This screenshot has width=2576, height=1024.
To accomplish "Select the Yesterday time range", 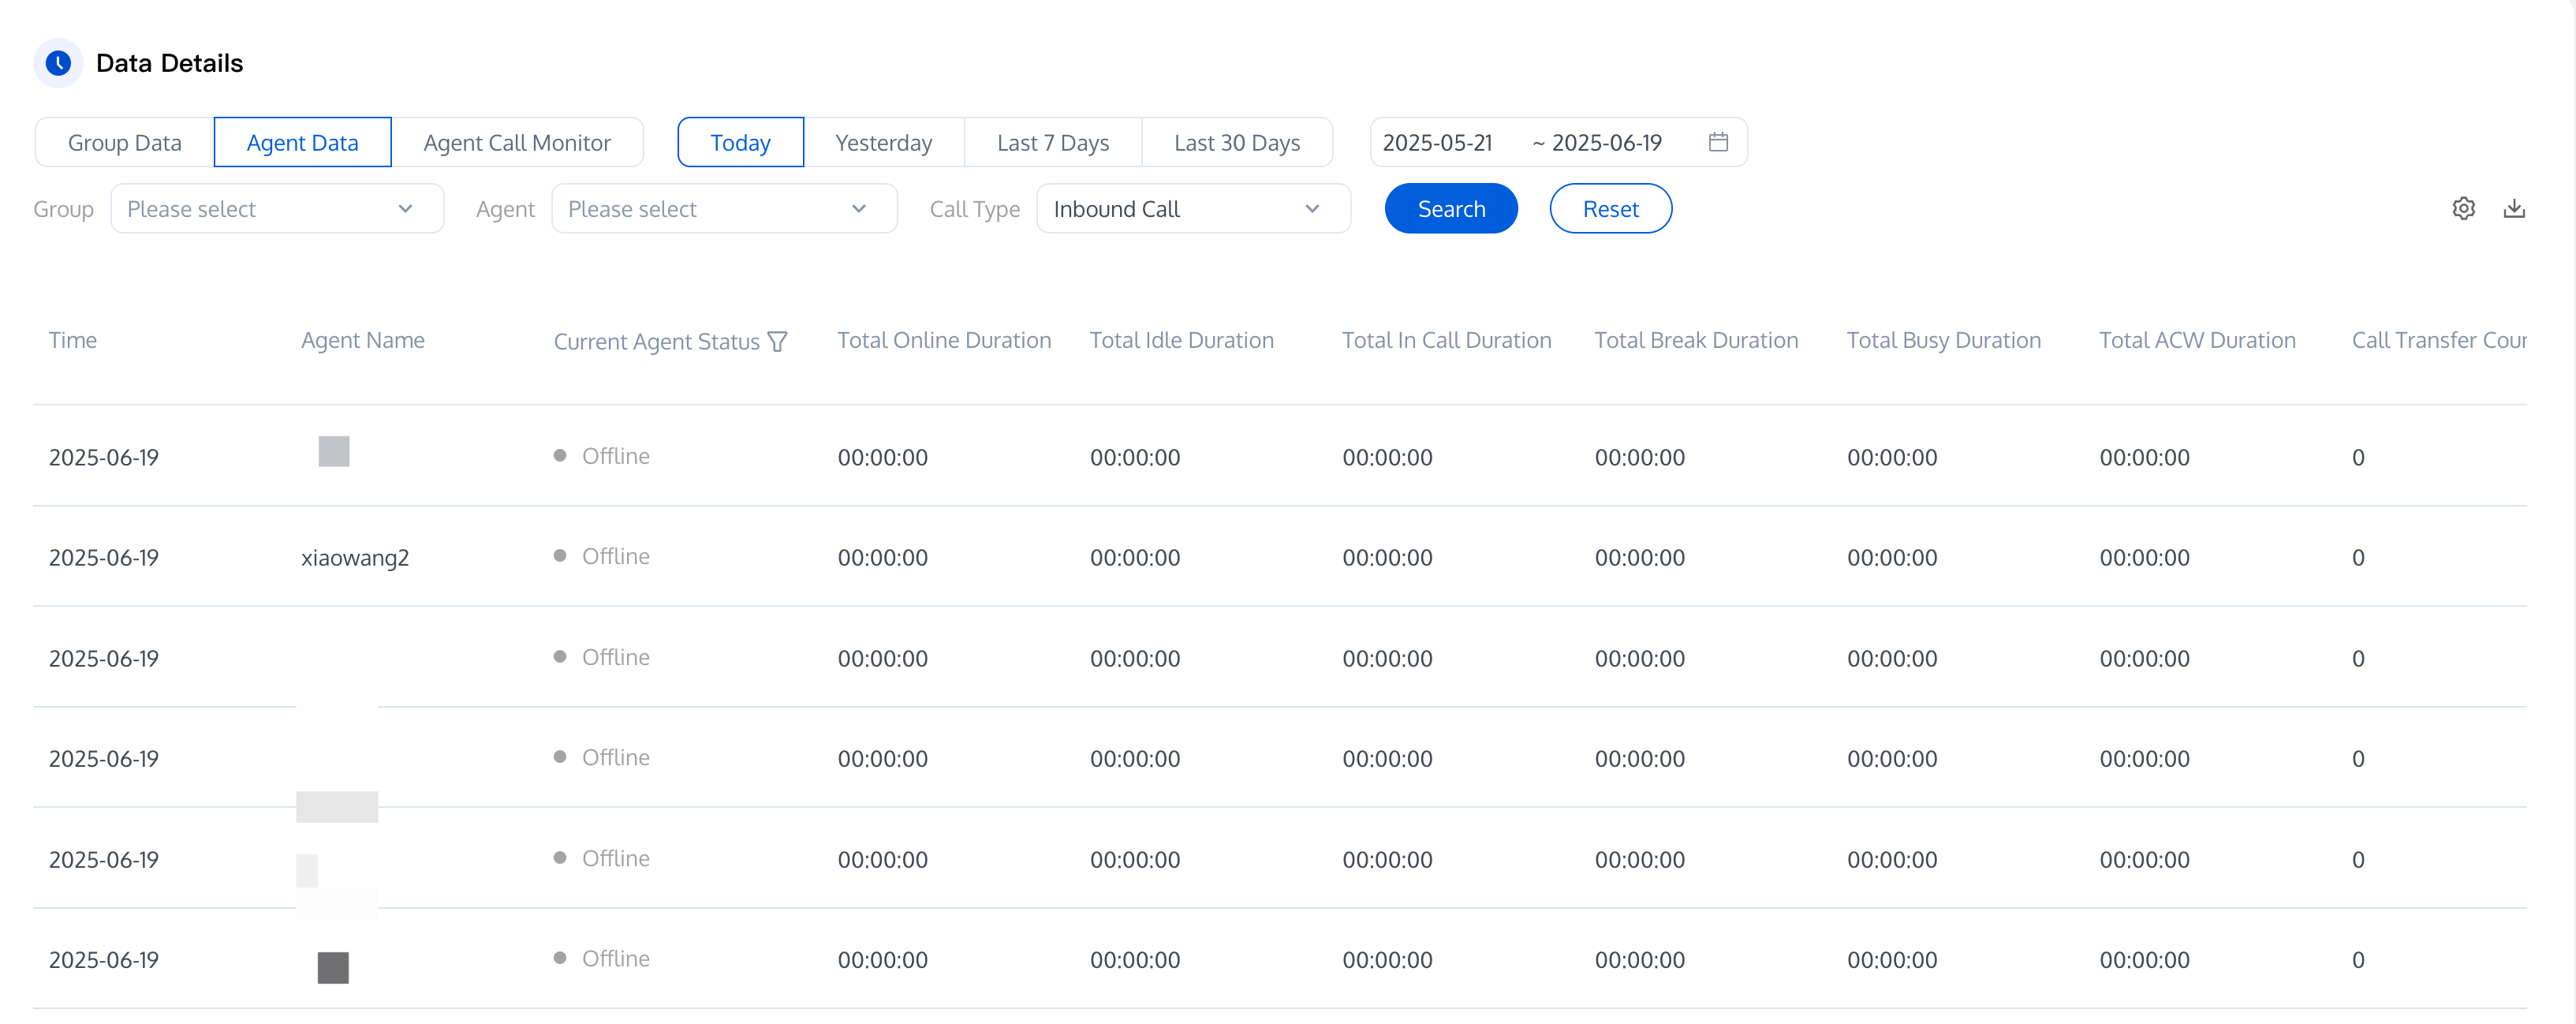I will [x=883, y=143].
